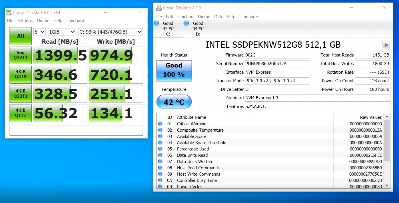
Task: Click the comment text box in CrystalDiskMark
Action: [76, 130]
